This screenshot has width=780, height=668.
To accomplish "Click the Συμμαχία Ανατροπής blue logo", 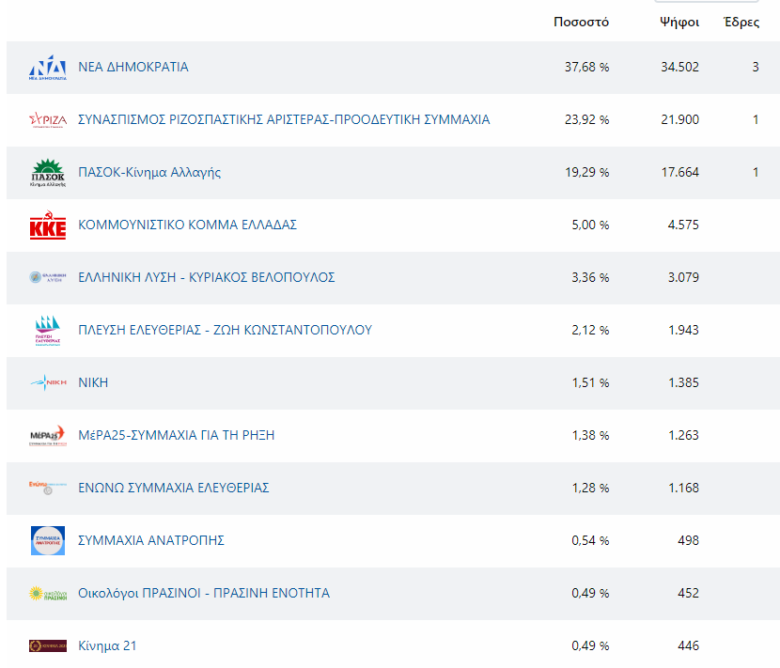I will [48, 541].
